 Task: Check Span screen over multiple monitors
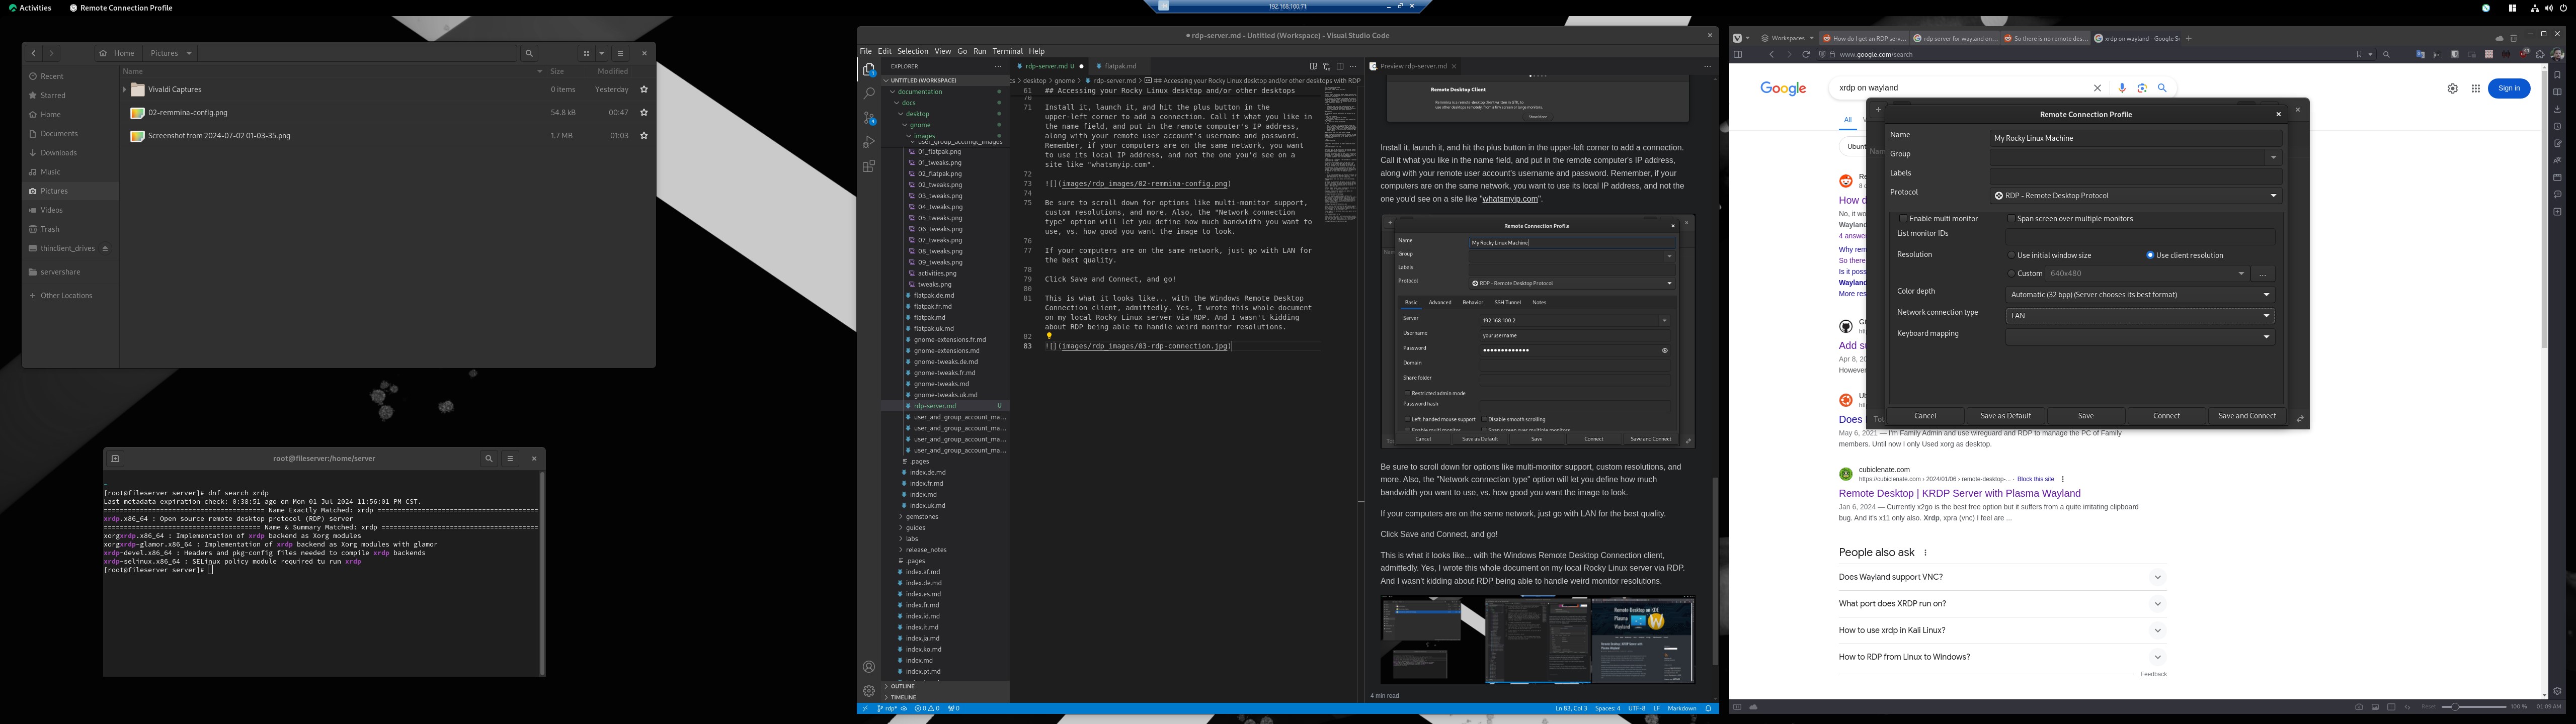[x=2011, y=218]
